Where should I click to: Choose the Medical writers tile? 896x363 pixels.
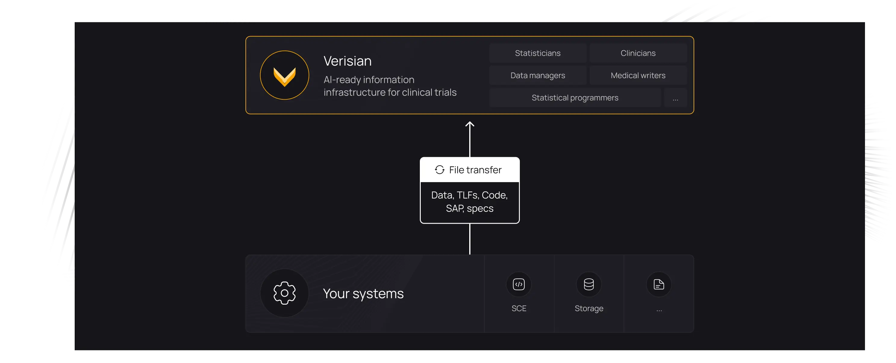[638, 76]
